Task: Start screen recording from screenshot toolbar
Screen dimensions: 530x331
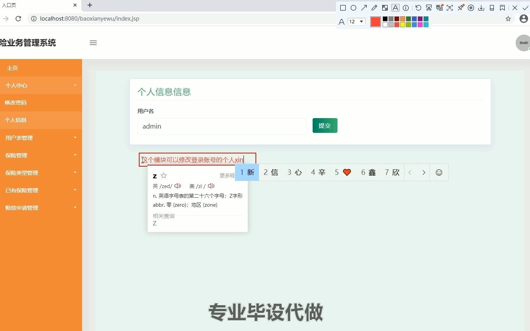Action: pyautogui.click(x=471, y=8)
